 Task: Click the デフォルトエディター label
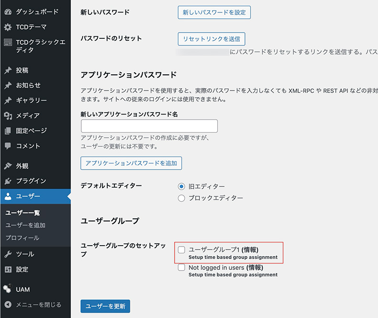[111, 185]
